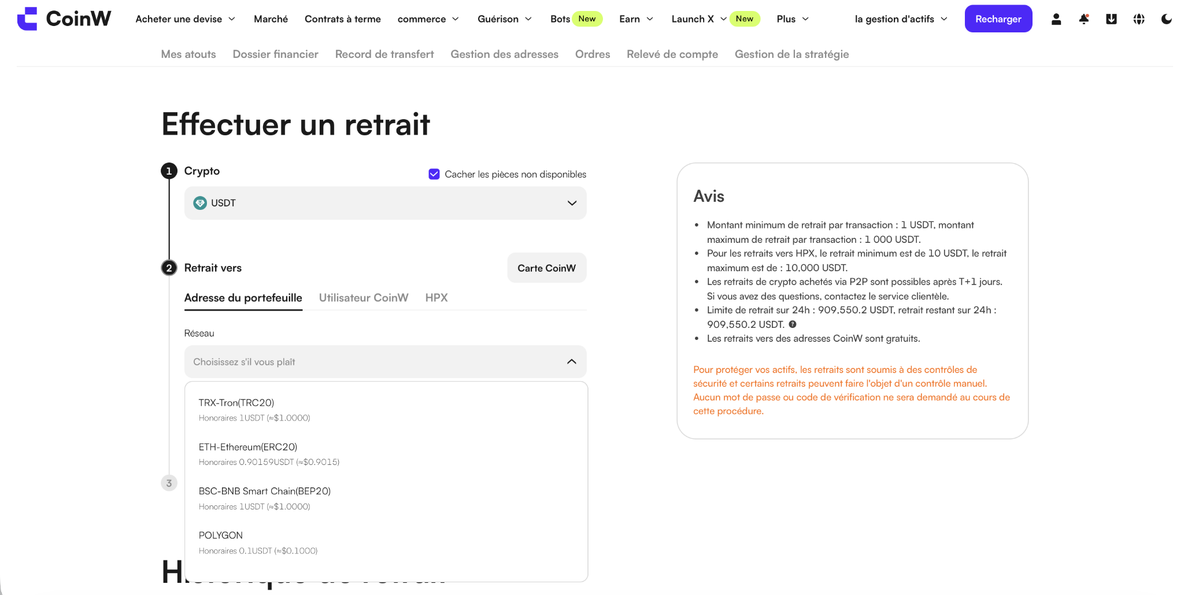Open the Marché page
This screenshot has width=1184, height=595.
coord(271,19)
